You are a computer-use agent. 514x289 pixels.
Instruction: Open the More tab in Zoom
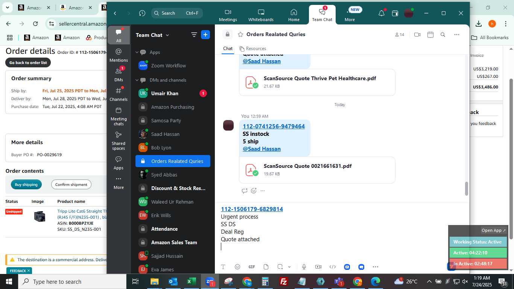(350, 15)
